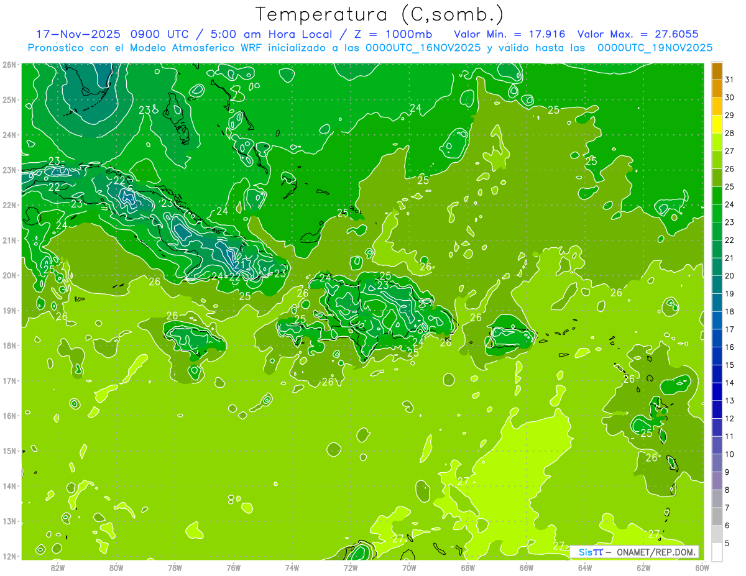Click the 14N latitude label
746x576 pixels.
(x=9, y=486)
